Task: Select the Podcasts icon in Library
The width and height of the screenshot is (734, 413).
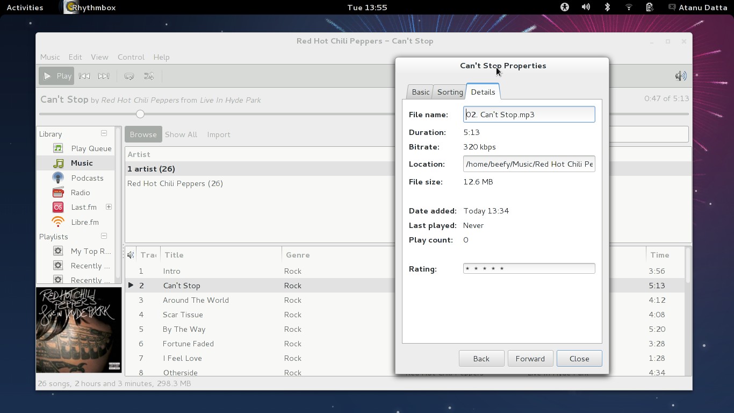Action: (58, 178)
